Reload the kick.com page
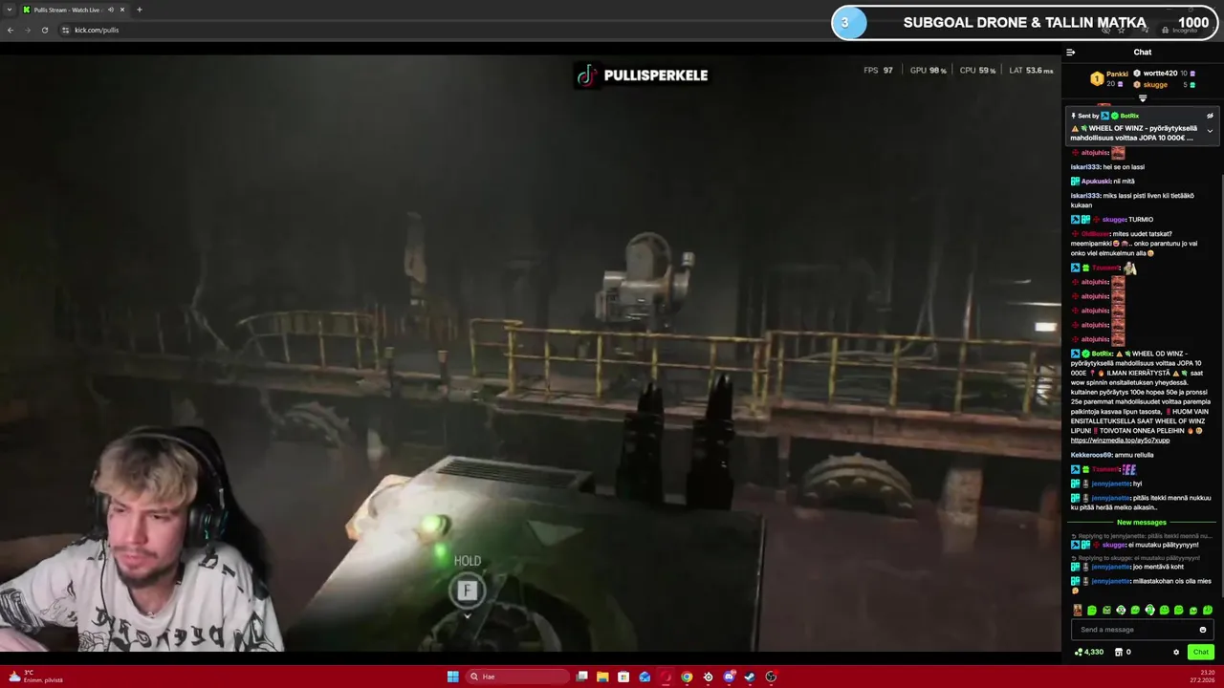The height and width of the screenshot is (688, 1224). click(44, 30)
